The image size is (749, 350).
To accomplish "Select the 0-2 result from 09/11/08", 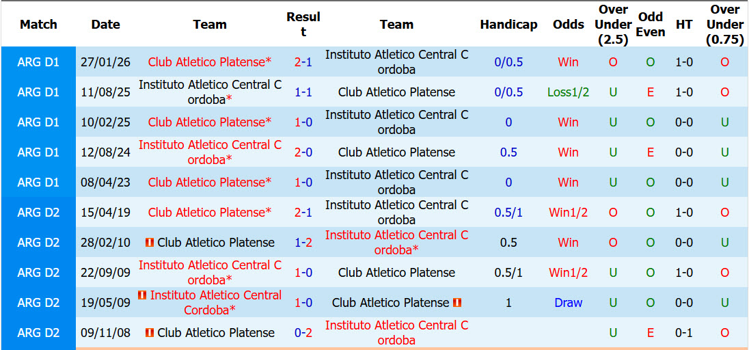I will (303, 333).
